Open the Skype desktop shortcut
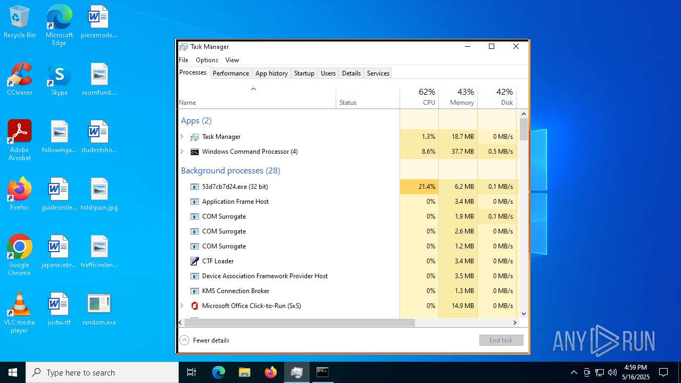681x383 pixels. (59, 80)
